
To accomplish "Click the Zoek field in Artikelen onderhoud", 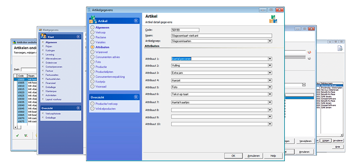I will (x=29, y=70).
